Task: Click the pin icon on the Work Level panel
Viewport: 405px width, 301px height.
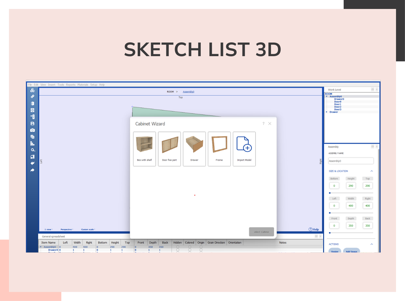Action: [373, 89]
